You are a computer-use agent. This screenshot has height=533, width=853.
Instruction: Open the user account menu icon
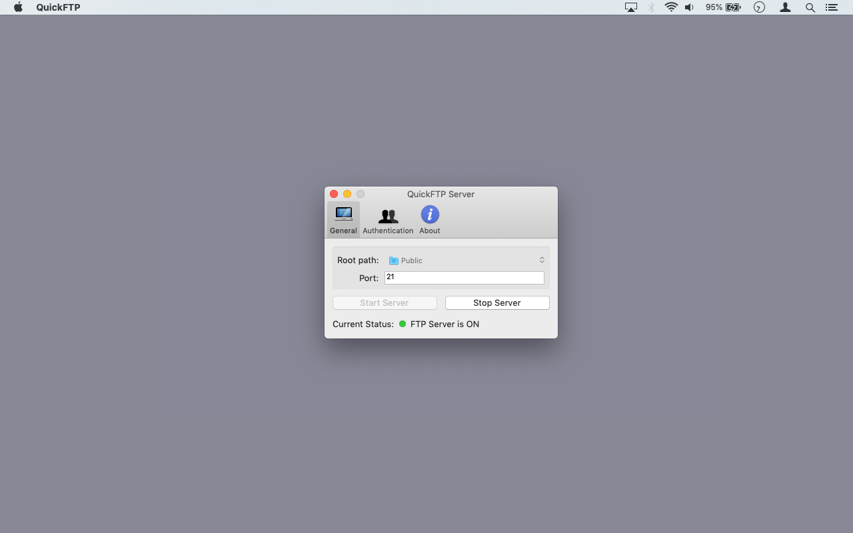[786, 7]
